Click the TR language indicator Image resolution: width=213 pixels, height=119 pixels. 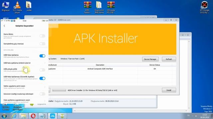point(188,115)
